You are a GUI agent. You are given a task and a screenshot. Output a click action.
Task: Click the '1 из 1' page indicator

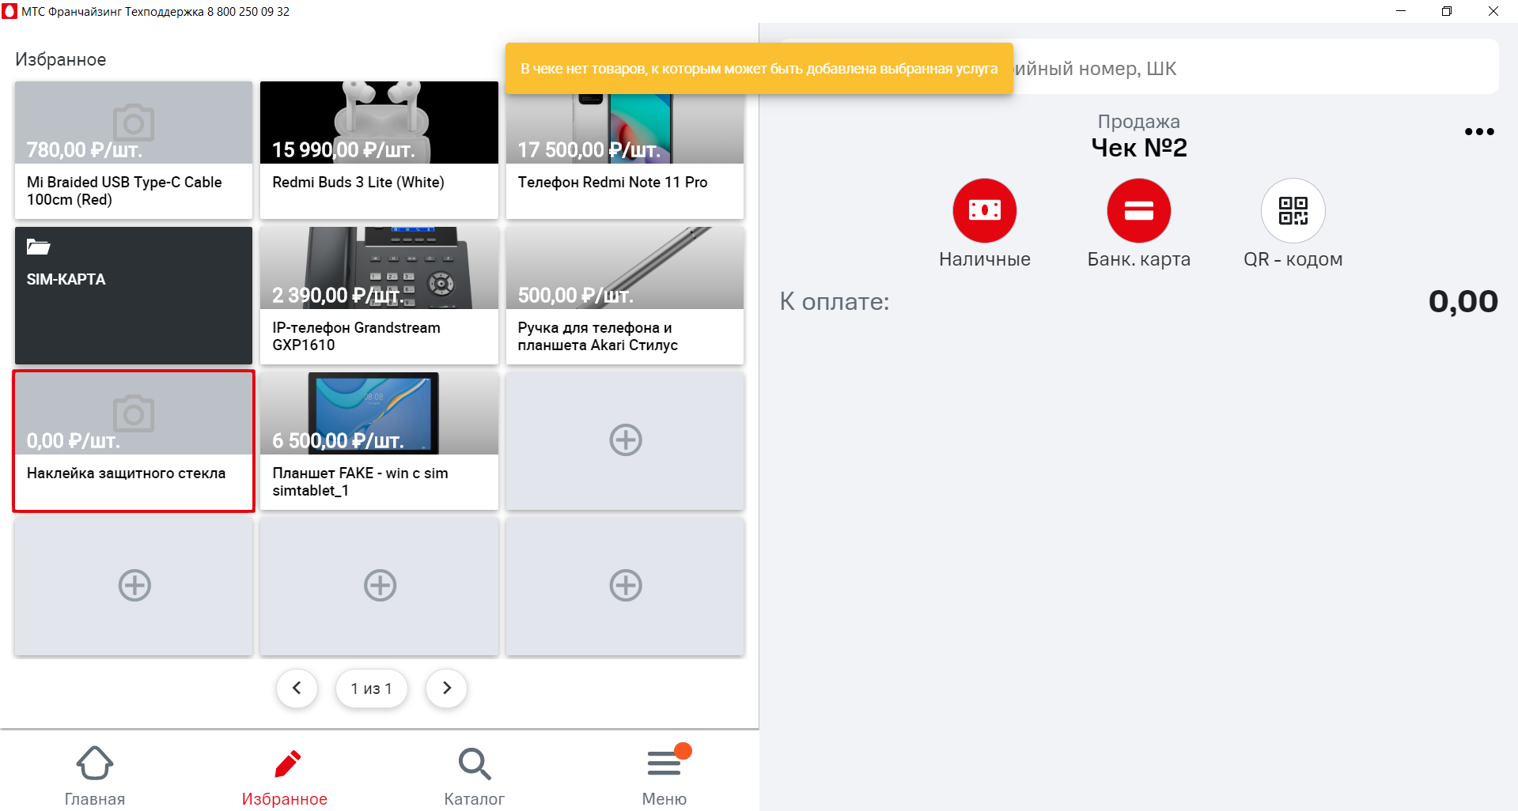[372, 688]
